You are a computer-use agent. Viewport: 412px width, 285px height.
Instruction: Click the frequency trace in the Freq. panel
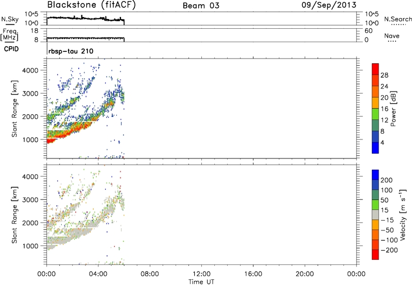[85, 38]
